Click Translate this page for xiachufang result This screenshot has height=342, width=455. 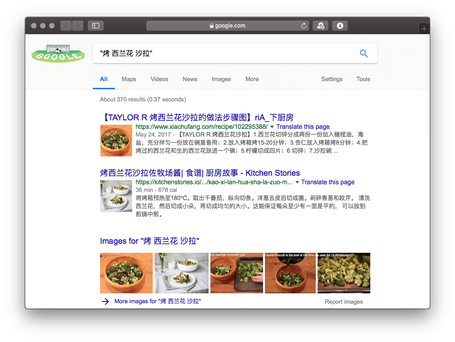(x=303, y=127)
